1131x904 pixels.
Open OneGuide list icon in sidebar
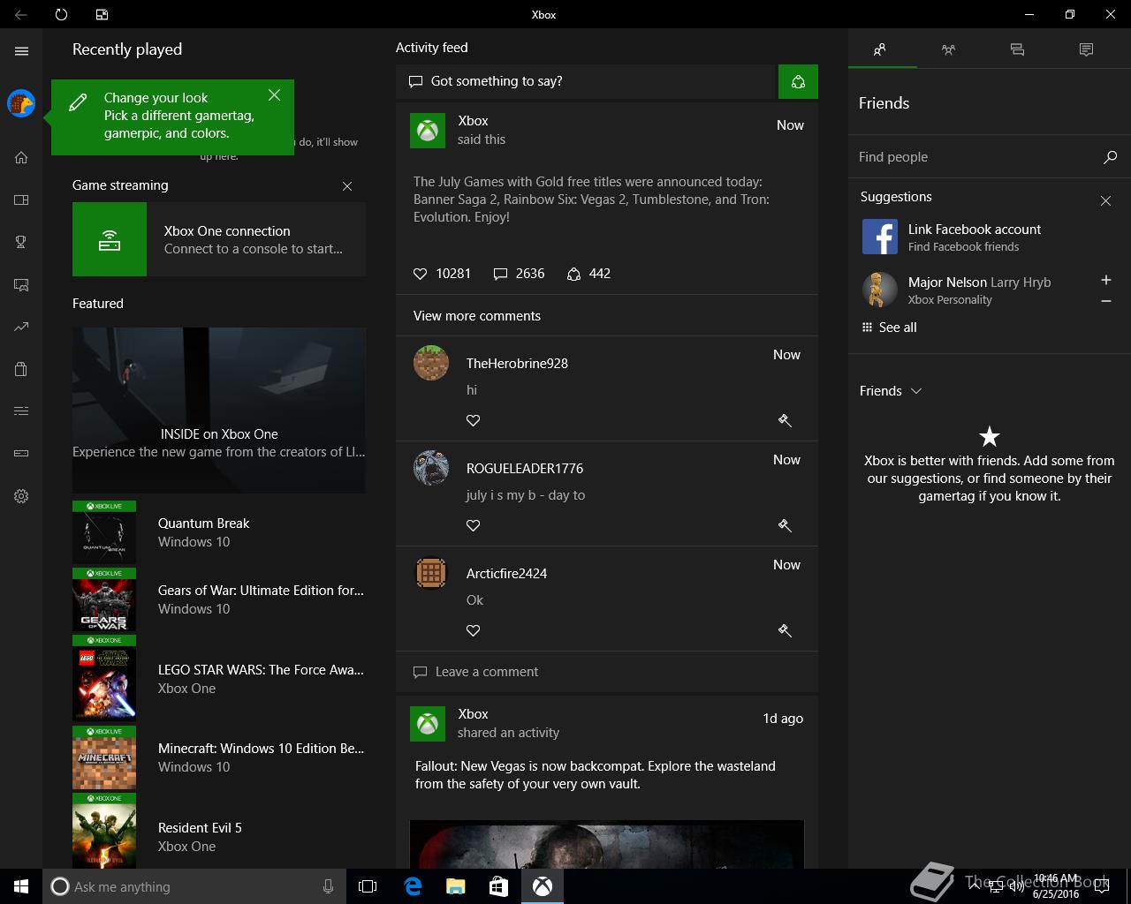click(21, 411)
